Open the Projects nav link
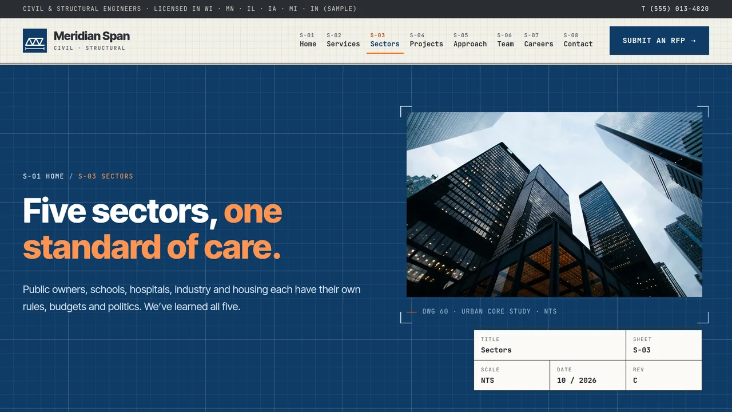The height and width of the screenshot is (412, 732). tap(426, 40)
